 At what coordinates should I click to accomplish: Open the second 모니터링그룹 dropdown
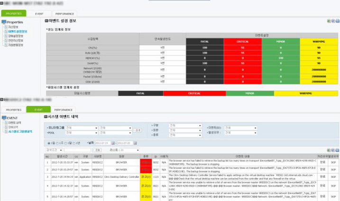(x=115, y=128)
